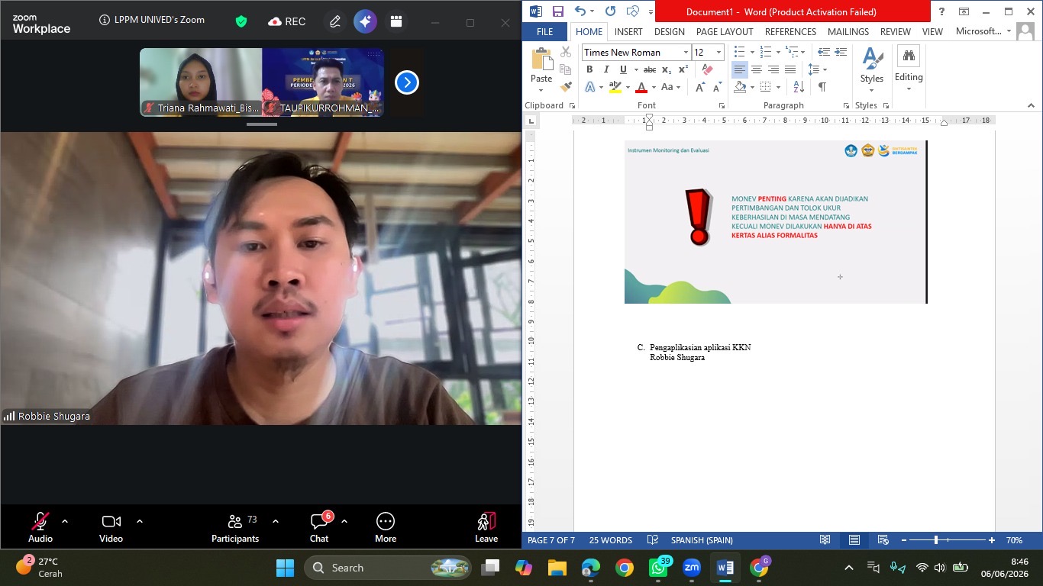Apply the red font color

coord(641,87)
